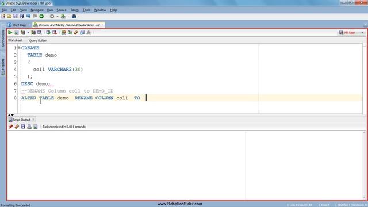Click the greyed last worksheet toolbar icon
Viewport: 368px width, 207px height.
point(89,33)
